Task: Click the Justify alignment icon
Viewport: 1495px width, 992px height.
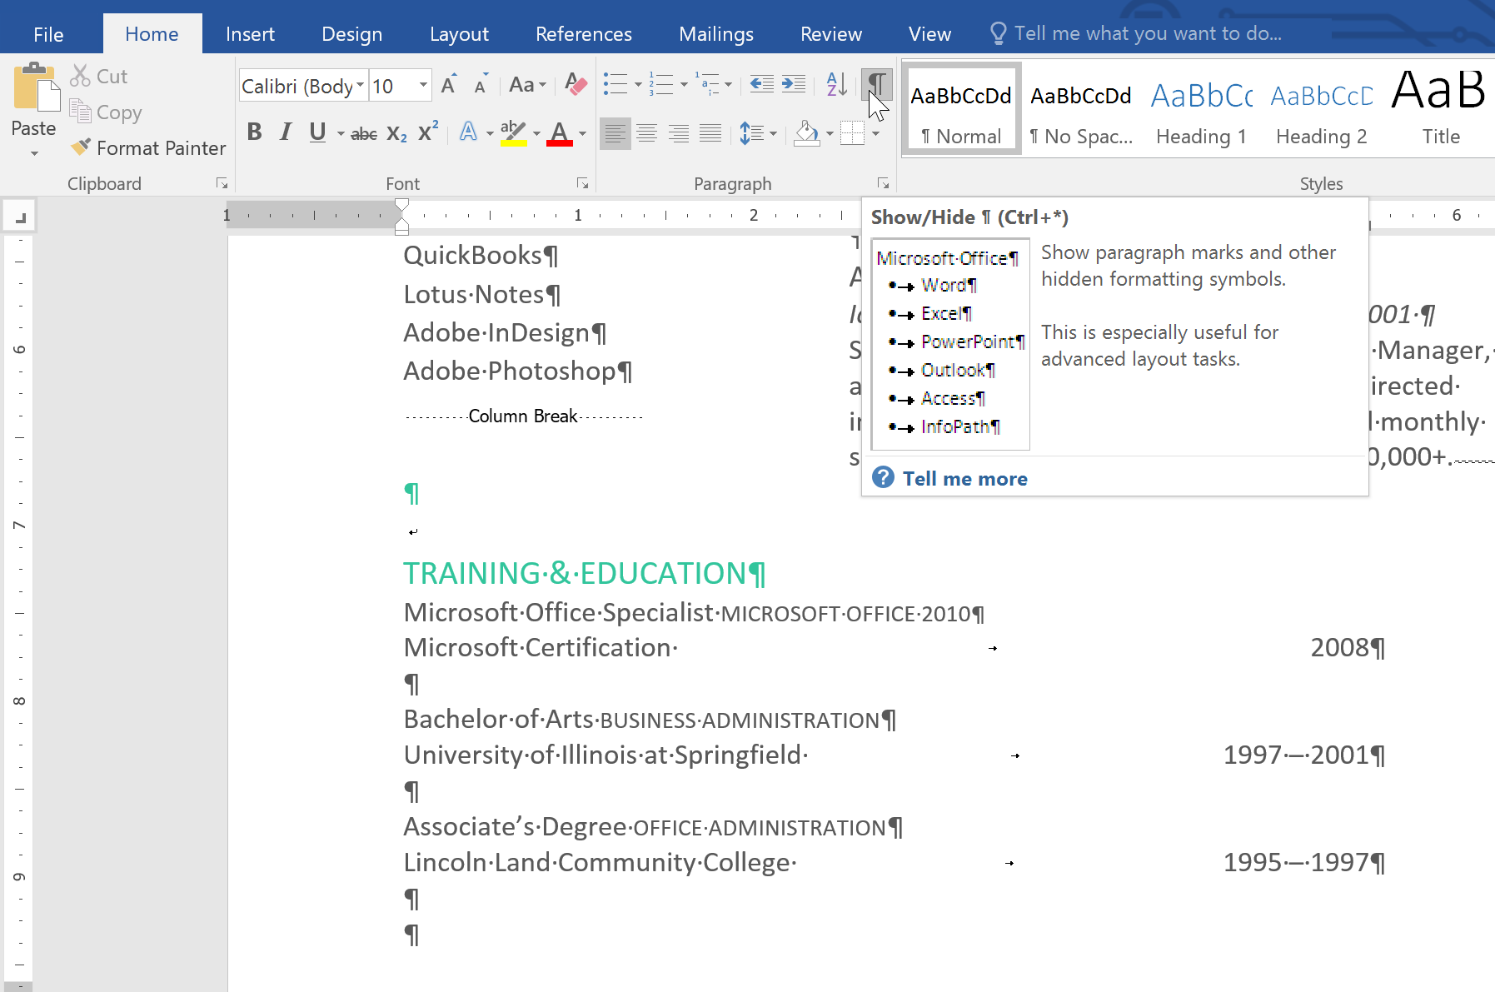Action: (x=710, y=133)
